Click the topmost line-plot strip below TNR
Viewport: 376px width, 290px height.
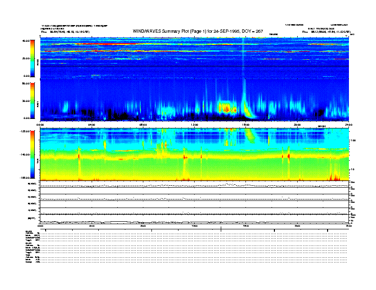tap(195, 184)
